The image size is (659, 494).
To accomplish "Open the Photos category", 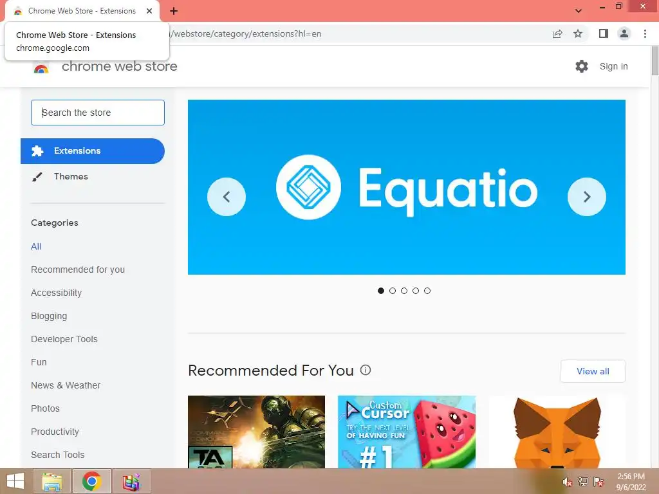I will [x=45, y=408].
